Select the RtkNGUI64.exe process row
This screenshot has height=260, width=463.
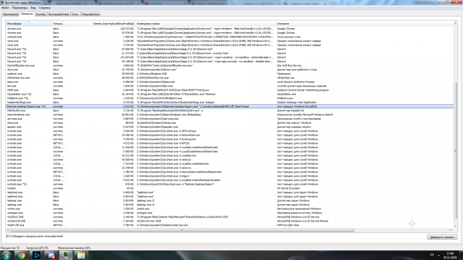point(229,110)
